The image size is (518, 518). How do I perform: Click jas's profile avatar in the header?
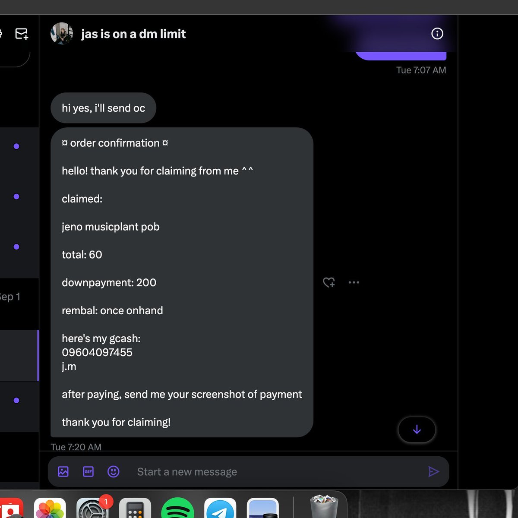tap(62, 34)
